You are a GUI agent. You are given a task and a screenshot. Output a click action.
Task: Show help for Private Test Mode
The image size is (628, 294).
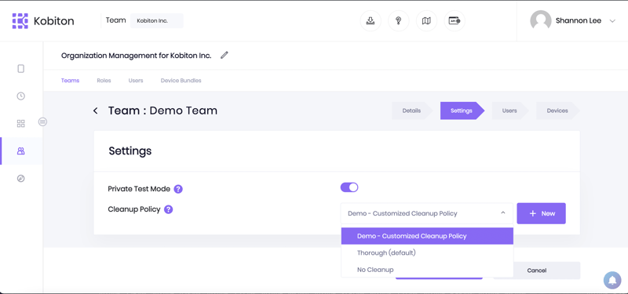pyautogui.click(x=178, y=189)
